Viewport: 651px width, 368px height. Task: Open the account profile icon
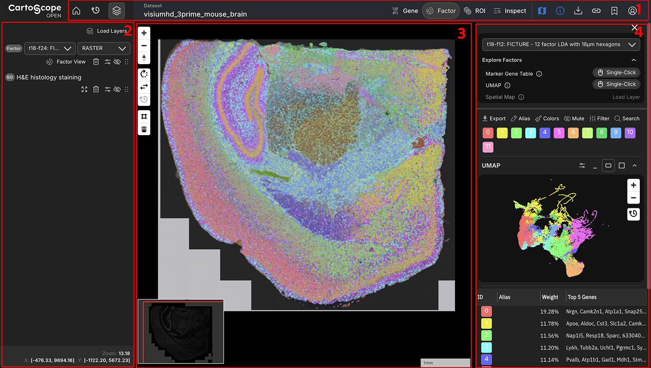632,10
